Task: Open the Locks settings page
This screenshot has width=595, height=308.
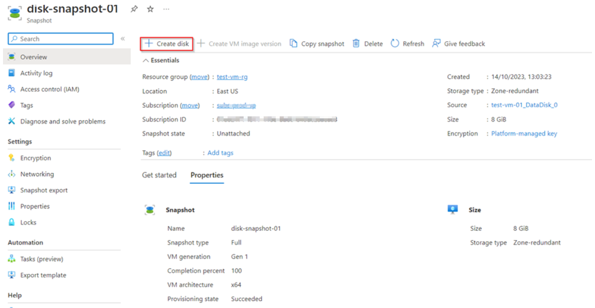Action: [29, 222]
